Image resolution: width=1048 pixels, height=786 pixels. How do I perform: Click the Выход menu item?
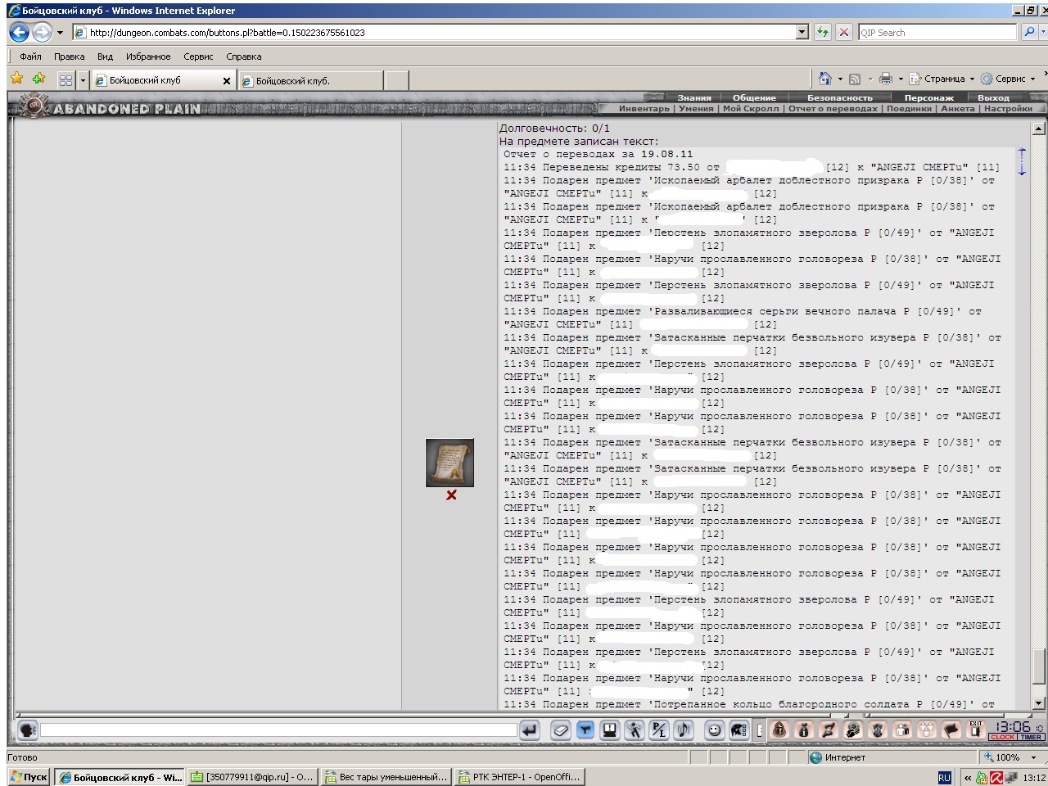[x=993, y=97]
